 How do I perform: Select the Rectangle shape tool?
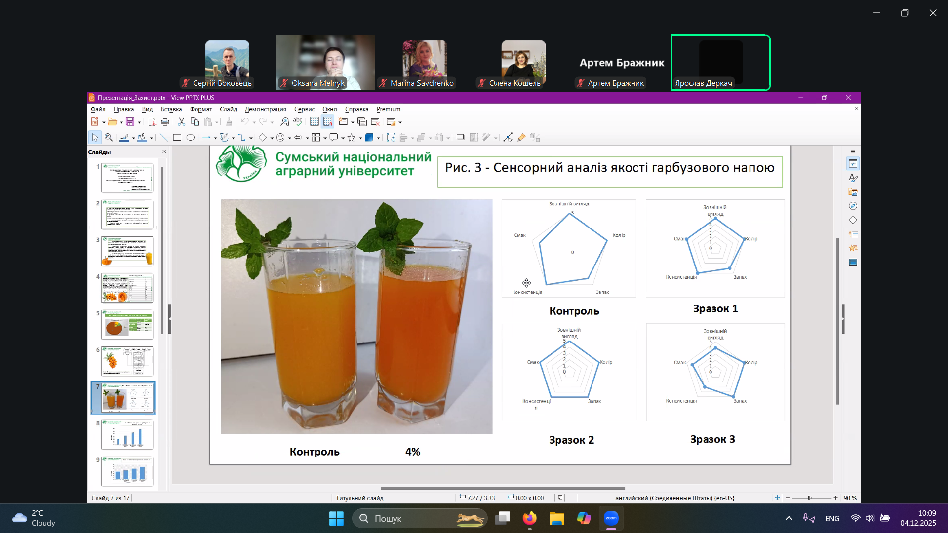[x=177, y=138]
